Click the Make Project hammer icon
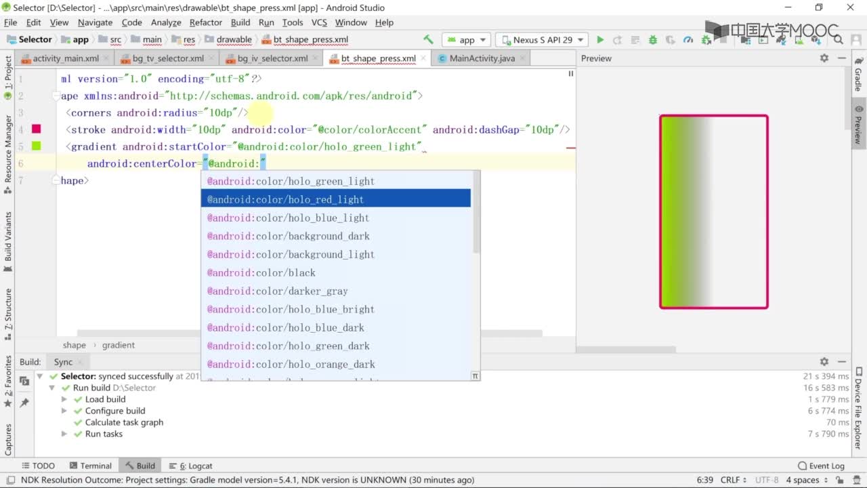This screenshot has height=488, width=867. pyautogui.click(x=428, y=40)
